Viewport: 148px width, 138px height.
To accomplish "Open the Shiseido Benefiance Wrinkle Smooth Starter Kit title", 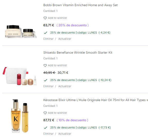I will click(x=78, y=53).
